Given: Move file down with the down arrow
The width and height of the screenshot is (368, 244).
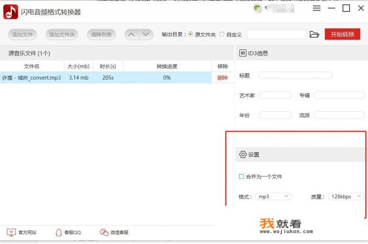Looking at the screenshot, I should tap(146, 35).
